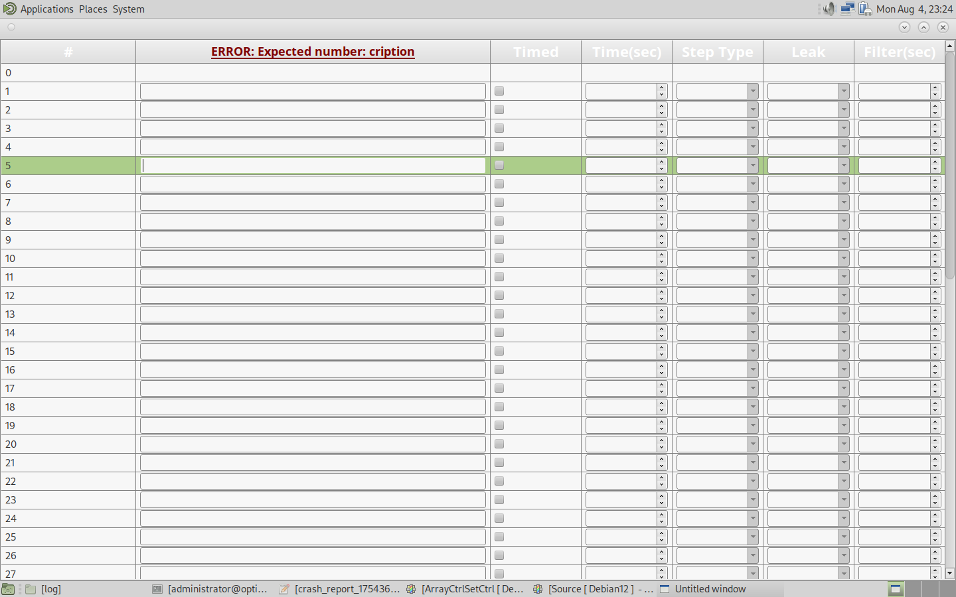Open the Places menu
Viewport: 956px width, 597px height.
click(x=93, y=9)
